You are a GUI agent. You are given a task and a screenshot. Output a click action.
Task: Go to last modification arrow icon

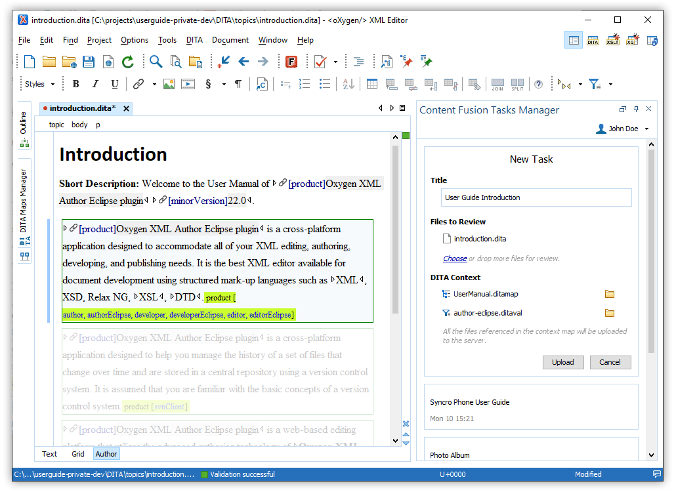click(224, 62)
